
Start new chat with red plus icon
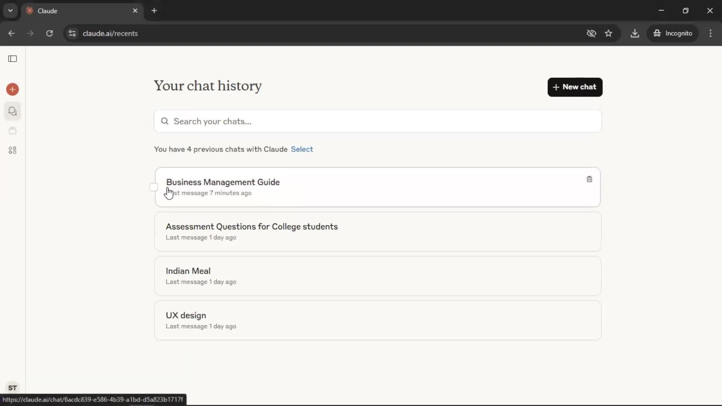pos(12,89)
